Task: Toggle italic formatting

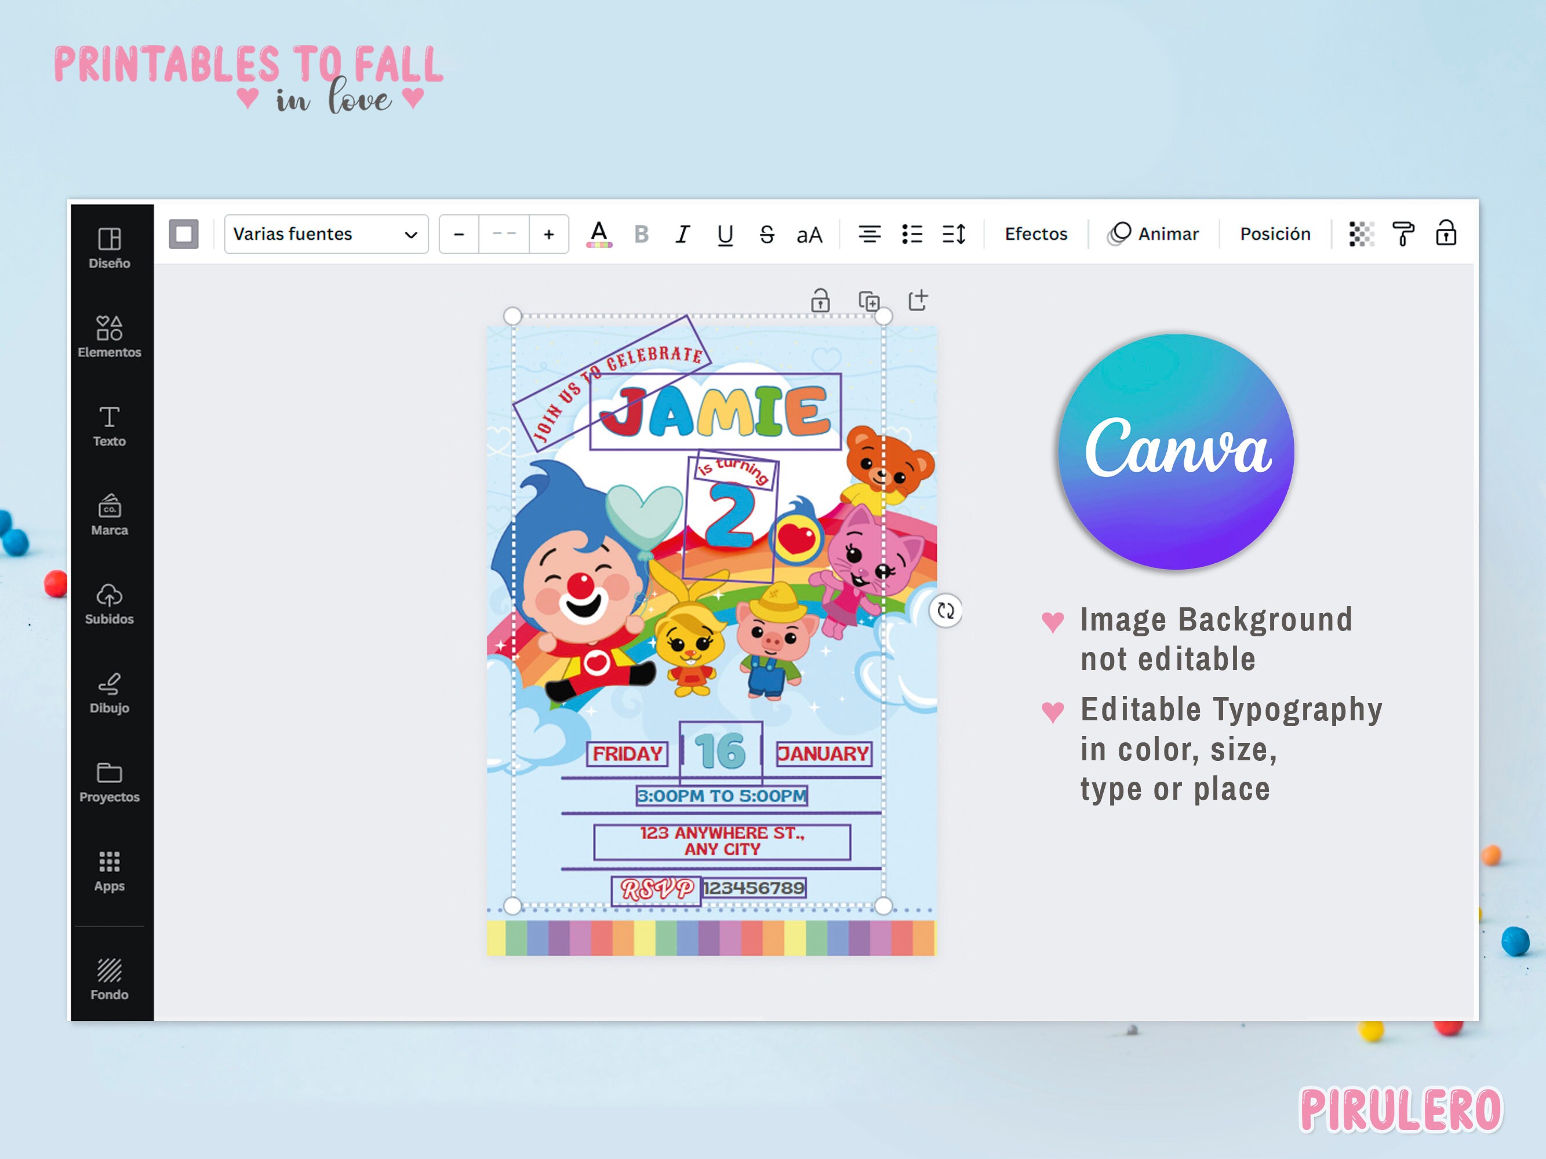Action: click(x=683, y=234)
